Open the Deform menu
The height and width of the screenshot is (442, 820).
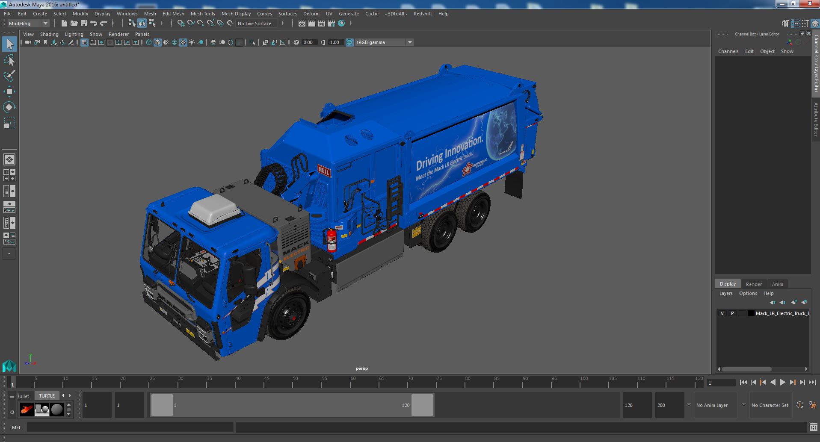pyautogui.click(x=311, y=14)
